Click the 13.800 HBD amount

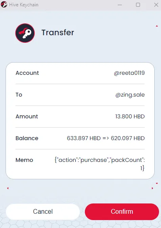pos(130,116)
